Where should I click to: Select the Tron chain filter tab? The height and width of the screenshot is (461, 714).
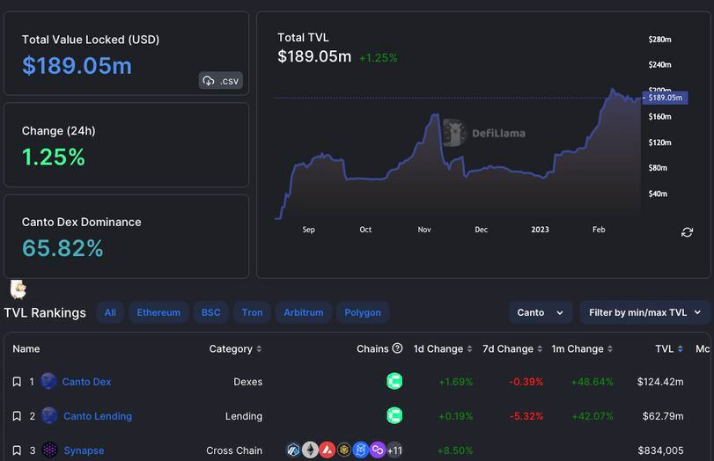[x=252, y=312]
